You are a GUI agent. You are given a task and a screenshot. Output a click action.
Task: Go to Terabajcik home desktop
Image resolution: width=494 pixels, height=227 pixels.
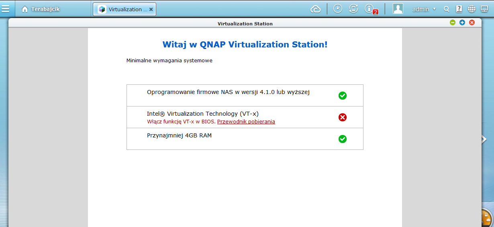click(x=41, y=9)
